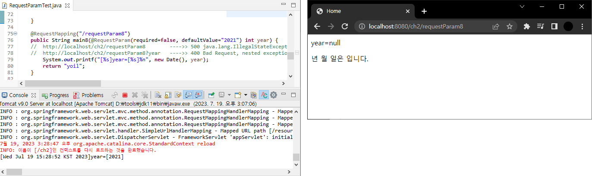Click the '년 월 일은 입니다.' page text

[340, 58]
